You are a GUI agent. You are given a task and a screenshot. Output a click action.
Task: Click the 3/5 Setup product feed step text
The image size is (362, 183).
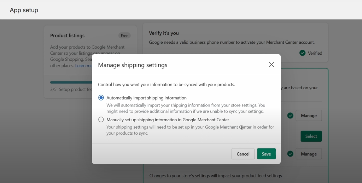71,90
